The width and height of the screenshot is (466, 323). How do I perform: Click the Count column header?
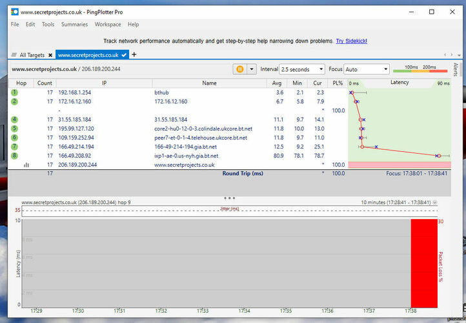click(x=45, y=83)
